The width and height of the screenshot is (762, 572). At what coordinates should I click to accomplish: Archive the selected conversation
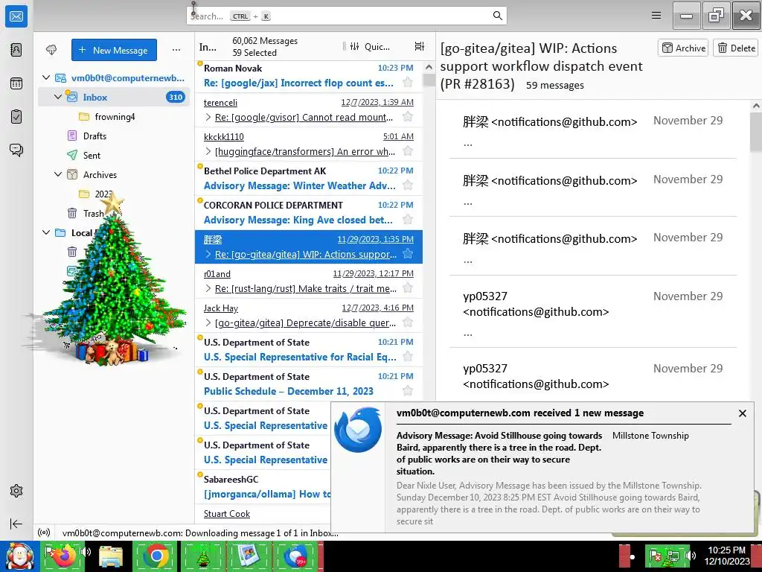pyautogui.click(x=683, y=48)
